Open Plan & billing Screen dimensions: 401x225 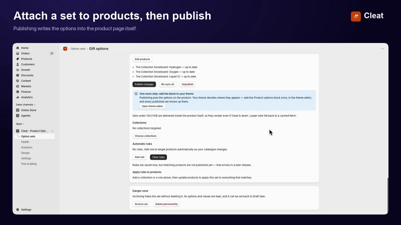(x=29, y=164)
